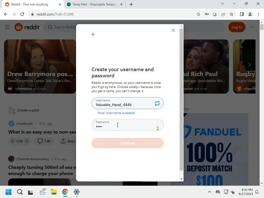The height and width of the screenshot is (198, 264).
Task: Go to Reddit home via logo
Action: coord(27,27)
